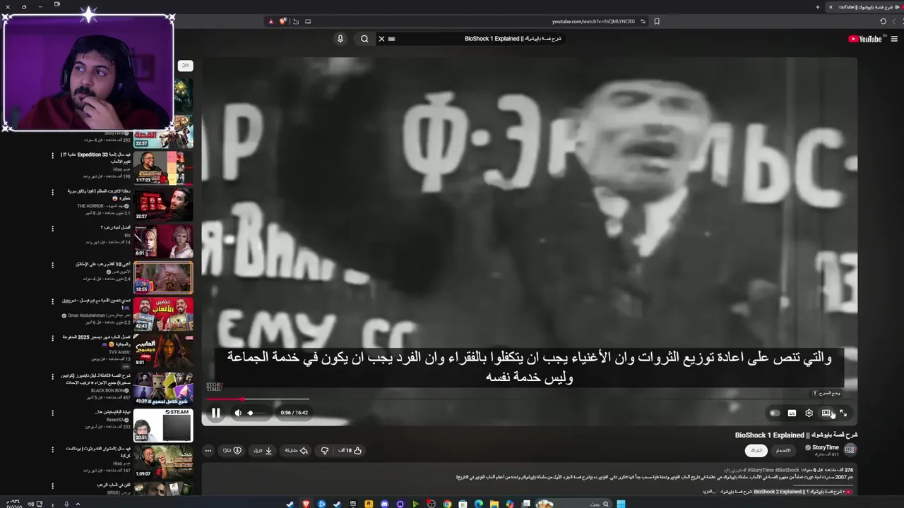Open the 1:09:07 Hiso video thumbnail
Viewport: 904px width, 508px height.
[163, 462]
